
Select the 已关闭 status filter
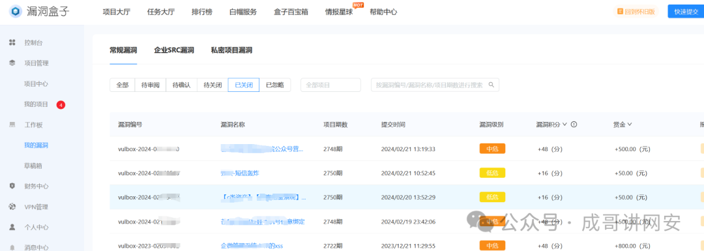coord(244,85)
